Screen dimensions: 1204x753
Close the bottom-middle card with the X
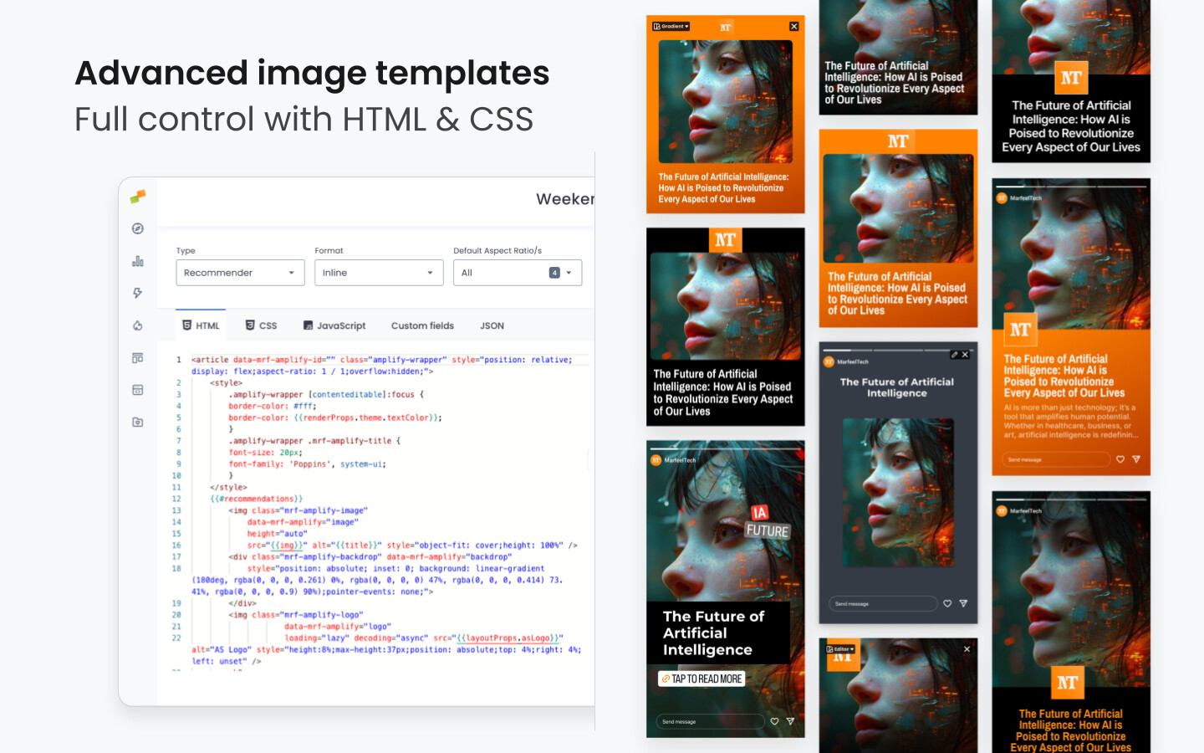point(967,649)
